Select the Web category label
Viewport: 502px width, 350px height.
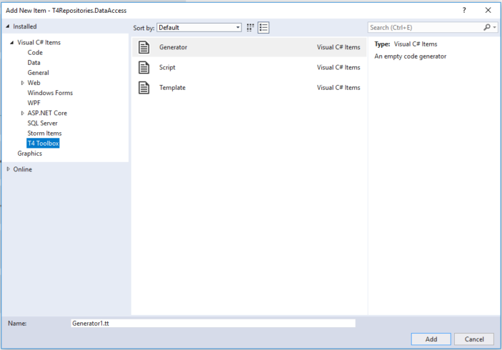[34, 83]
